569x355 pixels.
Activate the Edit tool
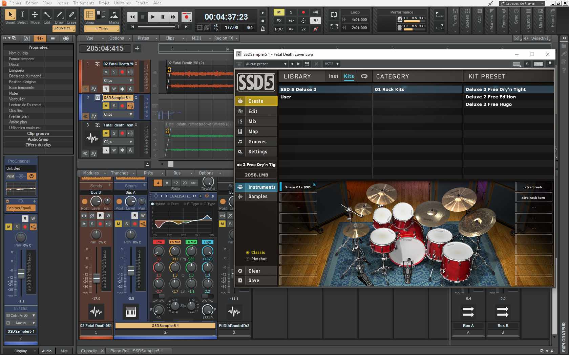47,14
